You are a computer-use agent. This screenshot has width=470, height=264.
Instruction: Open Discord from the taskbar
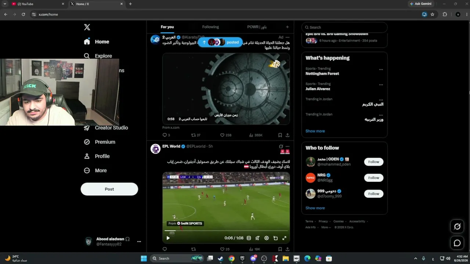pos(253,258)
